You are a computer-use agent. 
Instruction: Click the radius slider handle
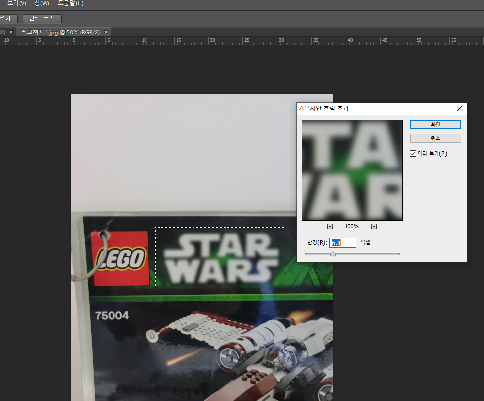pos(333,254)
